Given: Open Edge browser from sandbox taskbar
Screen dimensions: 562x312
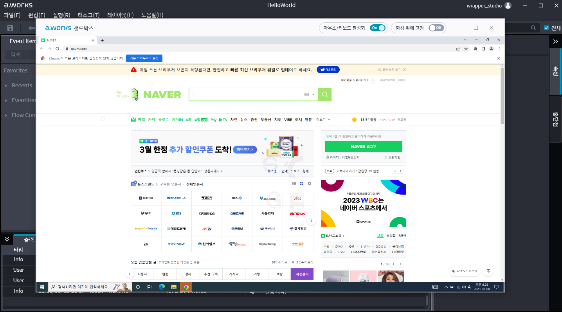Looking at the screenshot, I should 162,287.
